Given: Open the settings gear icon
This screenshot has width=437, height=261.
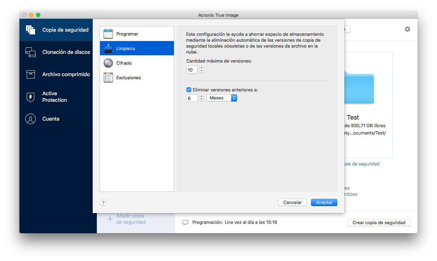Looking at the screenshot, I should (x=407, y=29).
